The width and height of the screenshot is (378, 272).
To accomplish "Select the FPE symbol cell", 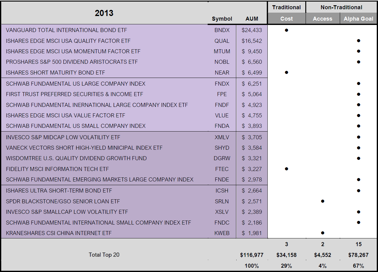I will 222,94.
